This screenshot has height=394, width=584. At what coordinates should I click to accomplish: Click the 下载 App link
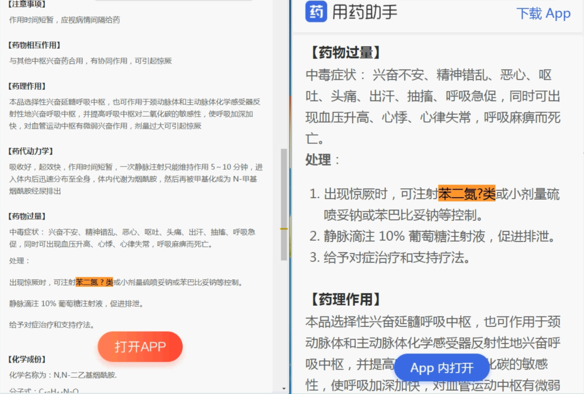(x=543, y=14)
